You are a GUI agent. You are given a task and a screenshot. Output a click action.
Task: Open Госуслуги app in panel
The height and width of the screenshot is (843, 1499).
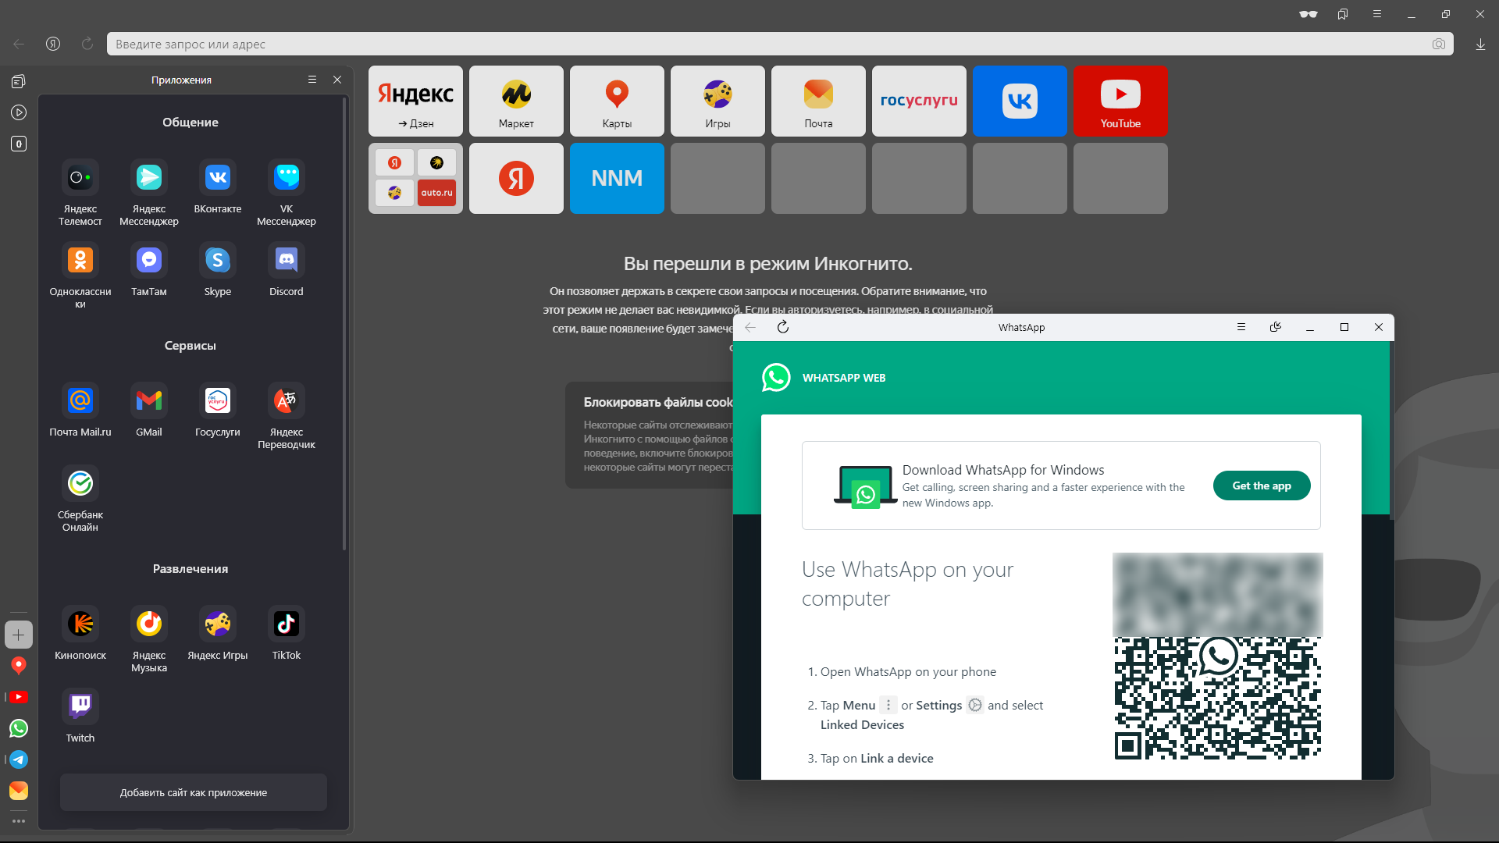tap(218, 409)
